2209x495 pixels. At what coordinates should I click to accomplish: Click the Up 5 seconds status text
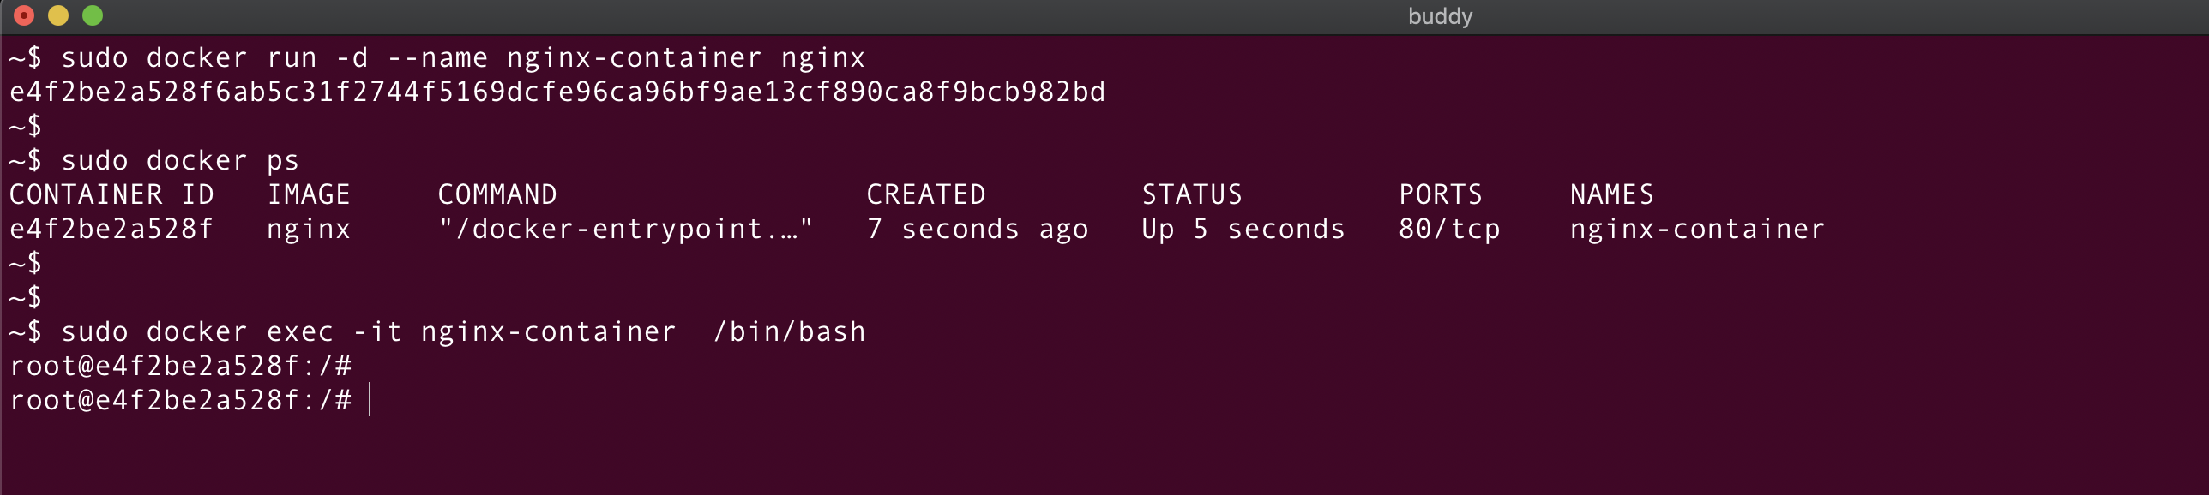[1242, 229]
